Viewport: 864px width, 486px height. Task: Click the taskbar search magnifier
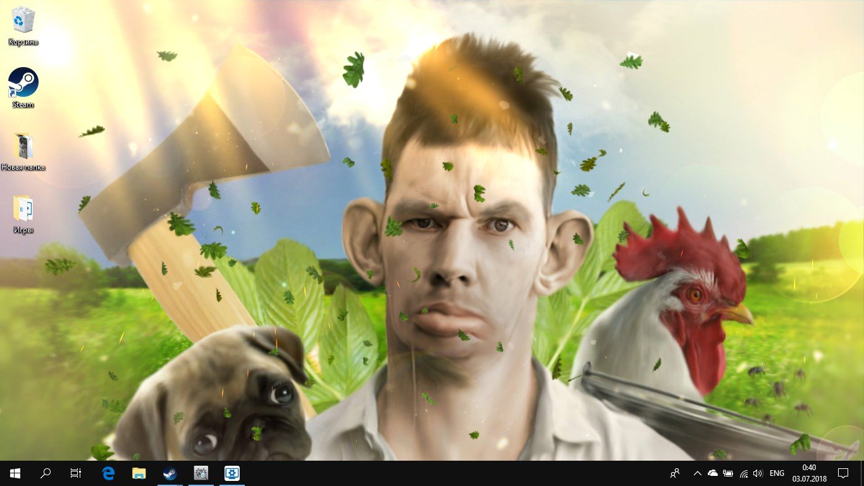click(x=46, y=473)
